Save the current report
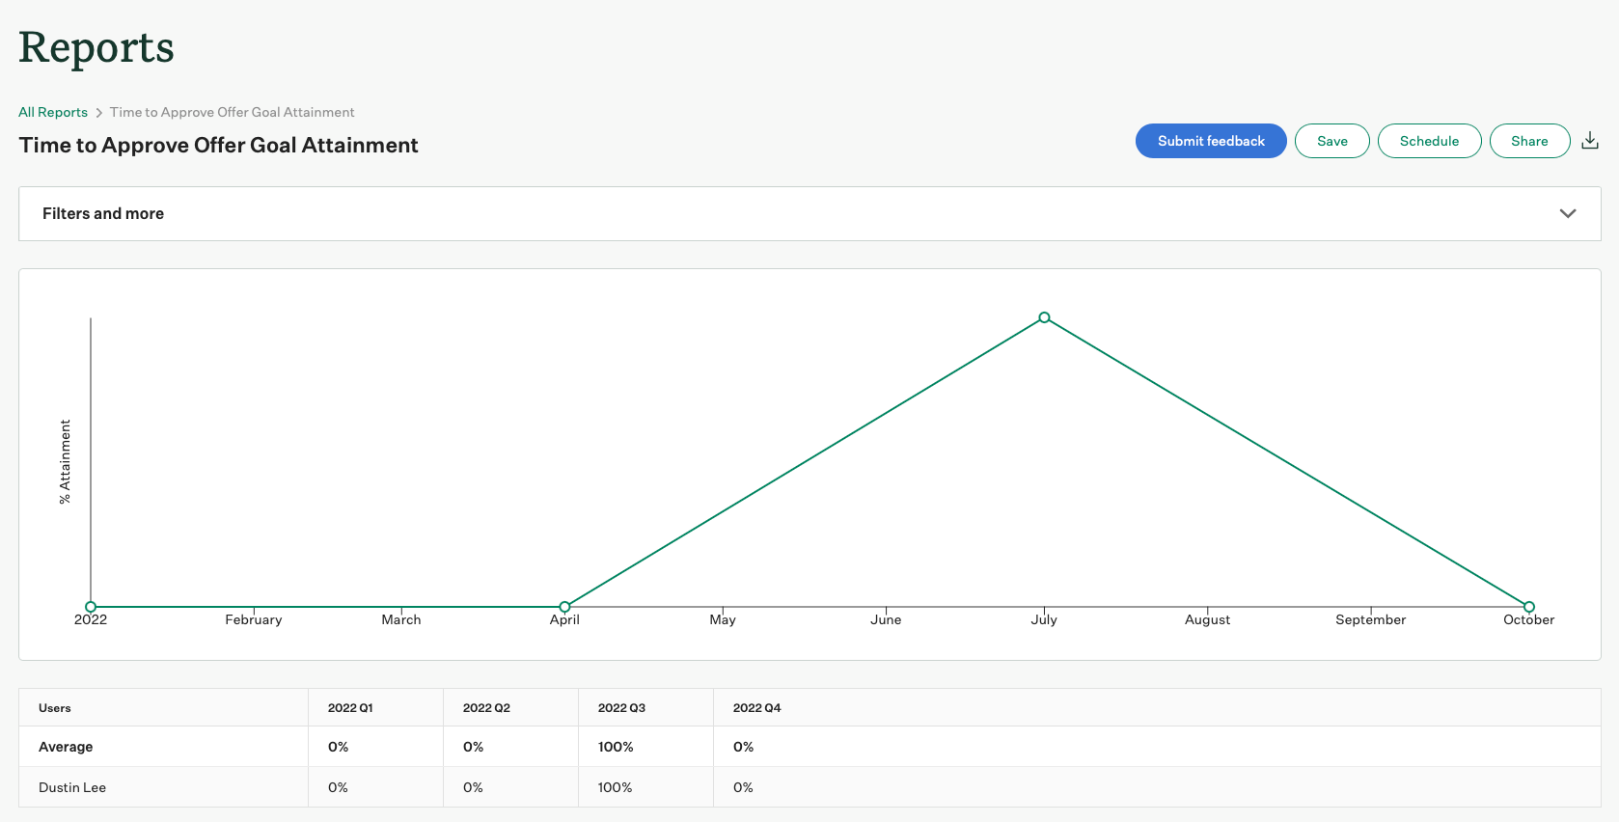 point(1331,141)
